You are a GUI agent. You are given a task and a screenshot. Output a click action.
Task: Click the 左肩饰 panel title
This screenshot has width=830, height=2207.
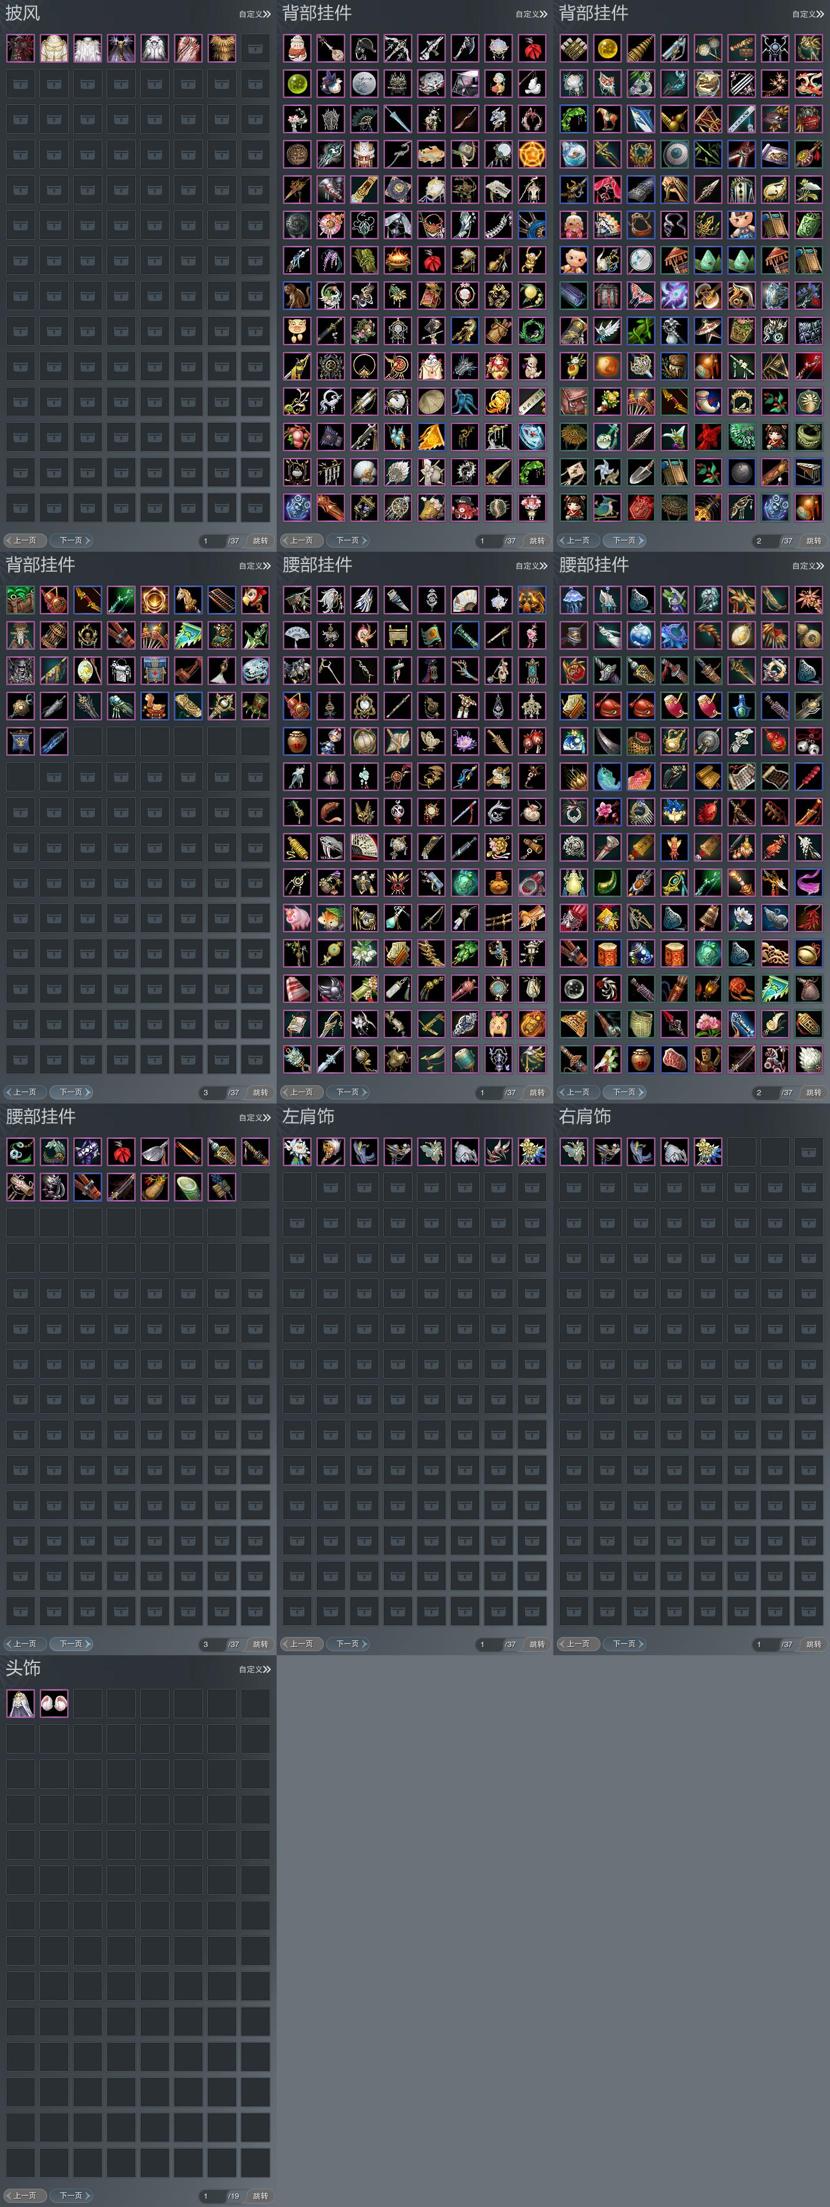point(308,1116)
